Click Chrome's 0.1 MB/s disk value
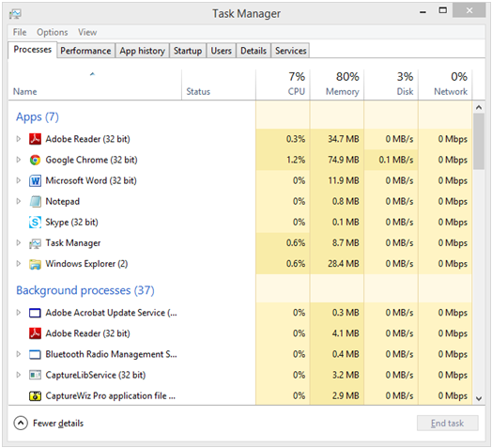 tap(396, 160)
